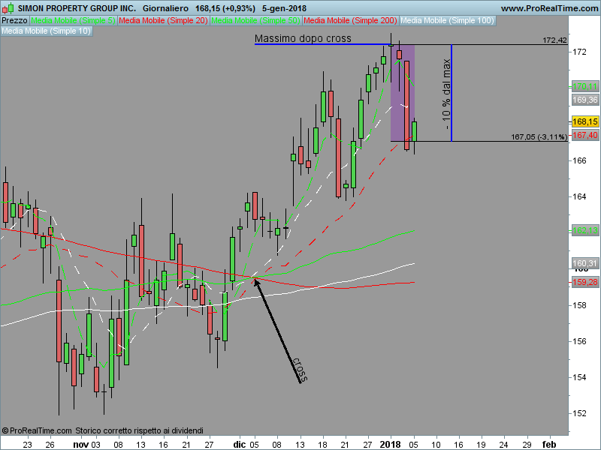Select the Media Mobile (Simple 20) label
This screenshot has width=601, height=450.
click(163, 20)
